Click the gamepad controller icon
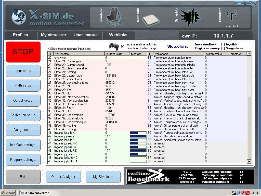 click(114, 46)
